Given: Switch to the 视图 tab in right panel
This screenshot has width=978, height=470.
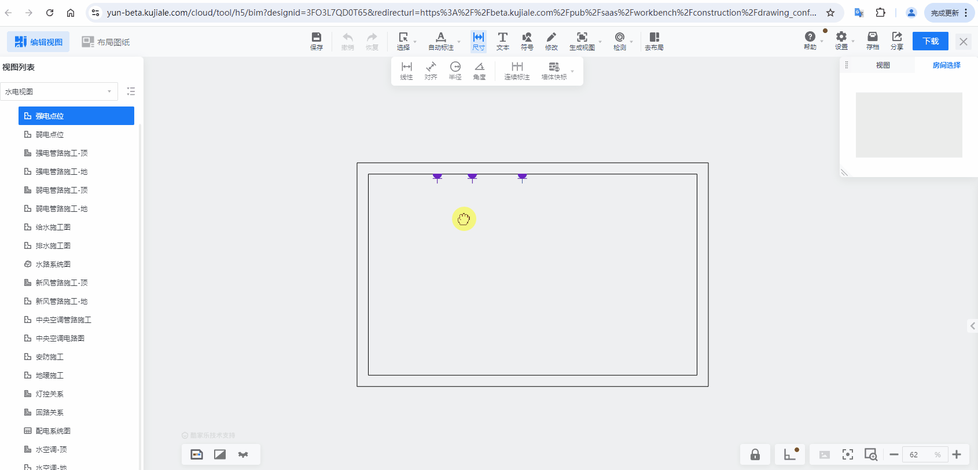Looking at the screenshot, I should click(x=883, y=65).
